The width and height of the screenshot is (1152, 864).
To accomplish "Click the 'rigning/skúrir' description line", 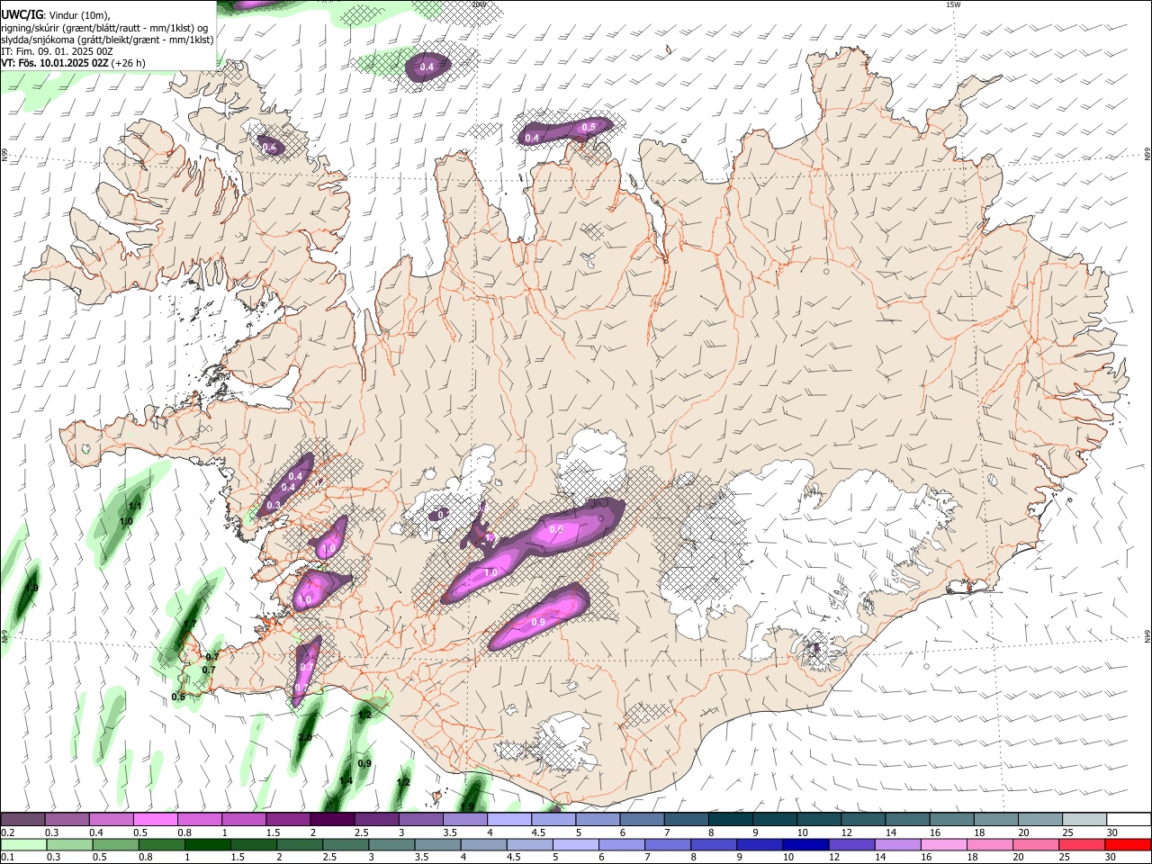I will coord(104,27).
